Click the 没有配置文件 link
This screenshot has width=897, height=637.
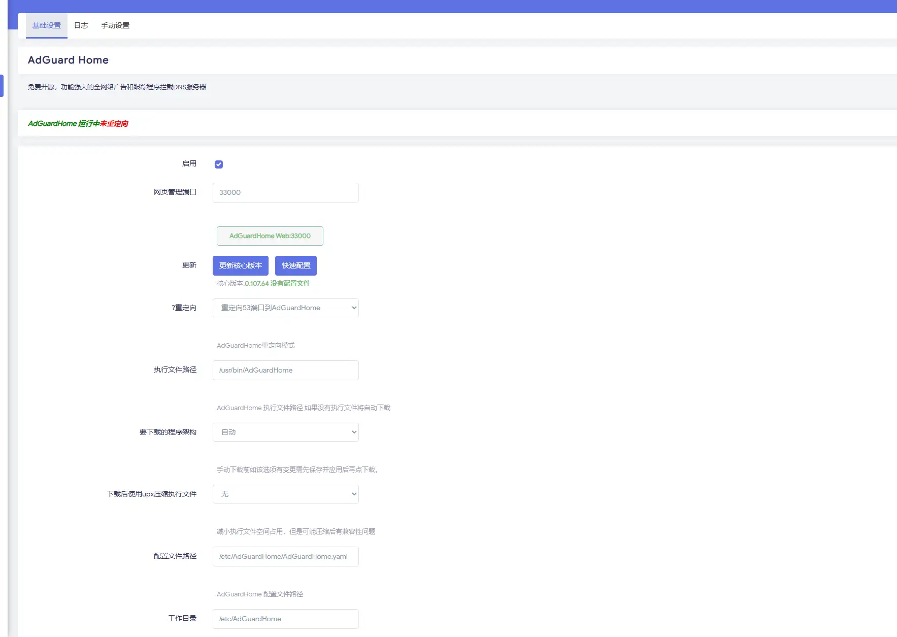[x=292, y=283]
